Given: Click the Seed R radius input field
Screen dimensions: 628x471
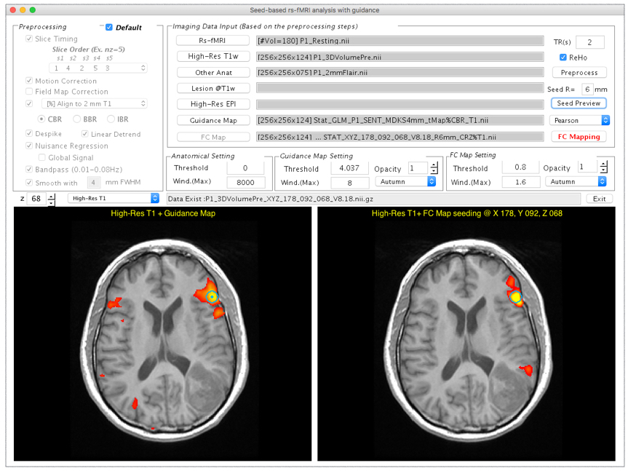Looking at the screenshot, I should [x=587, y=90].
